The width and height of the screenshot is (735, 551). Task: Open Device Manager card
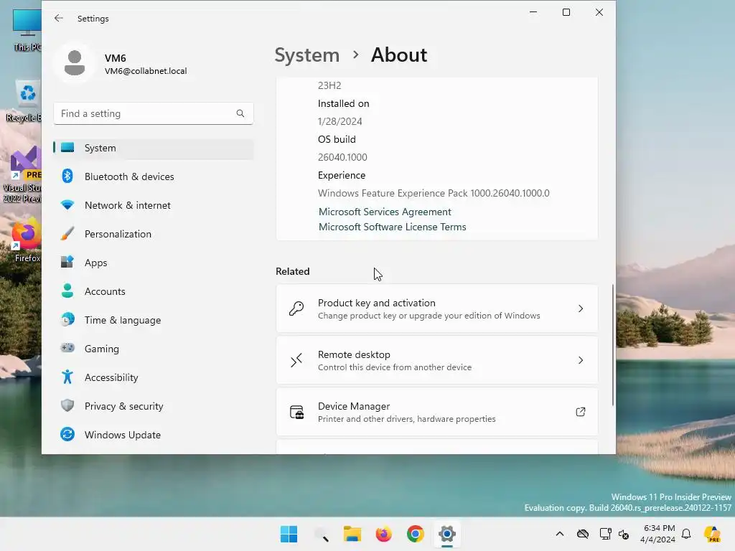437,412
